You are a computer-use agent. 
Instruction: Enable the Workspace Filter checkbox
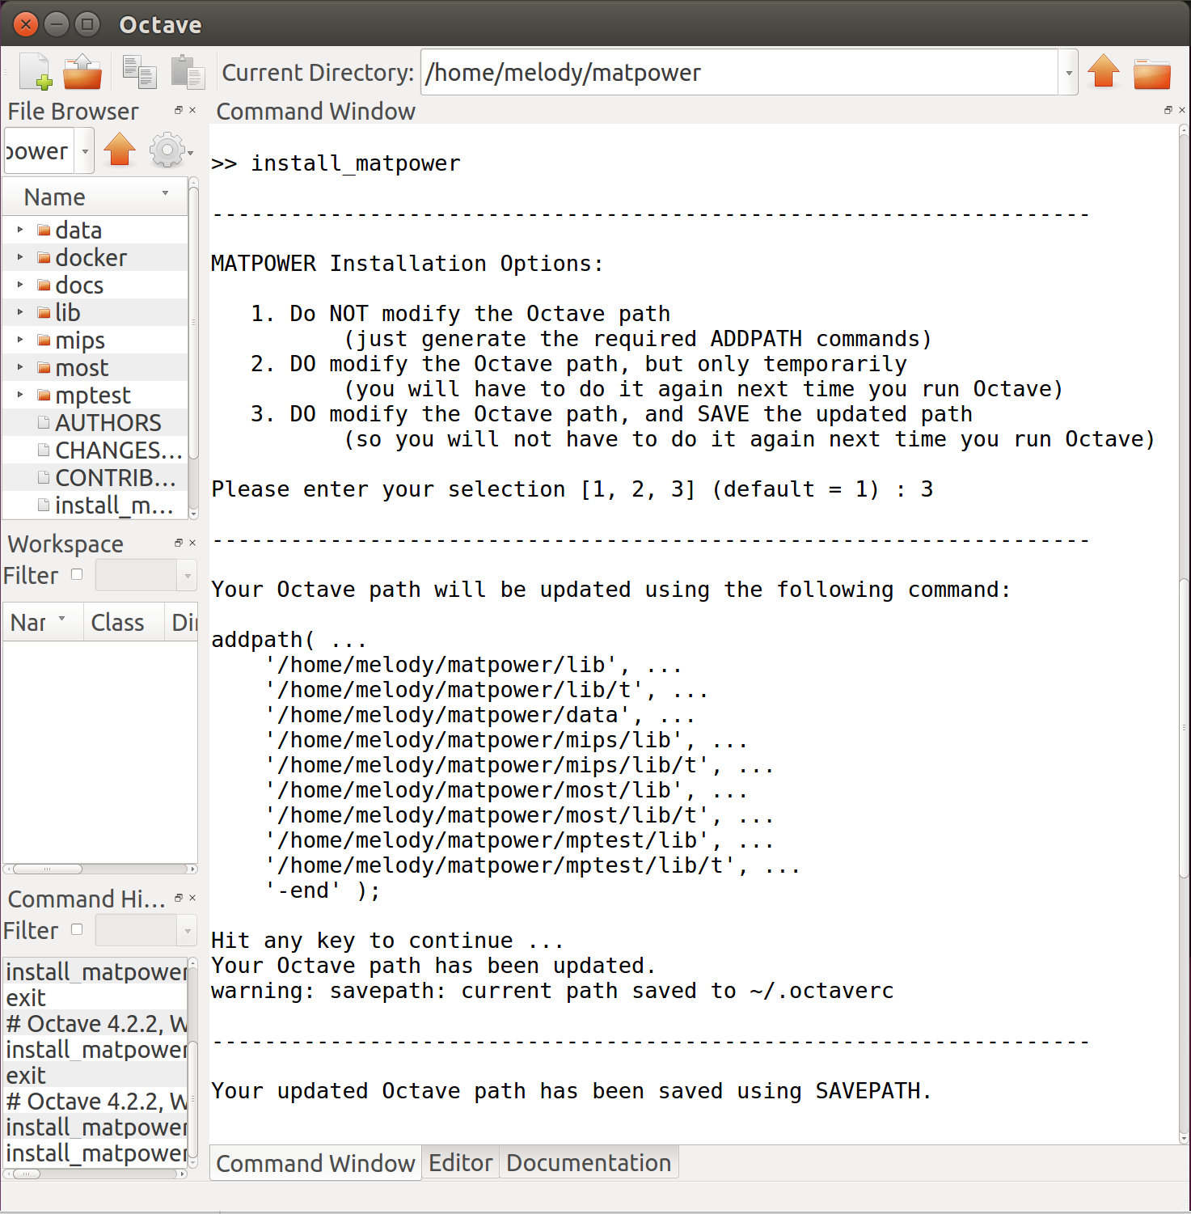[77, 574]
